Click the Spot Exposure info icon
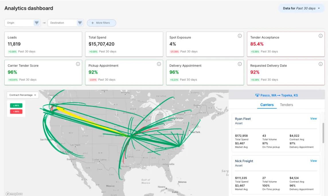 [239, 36]
